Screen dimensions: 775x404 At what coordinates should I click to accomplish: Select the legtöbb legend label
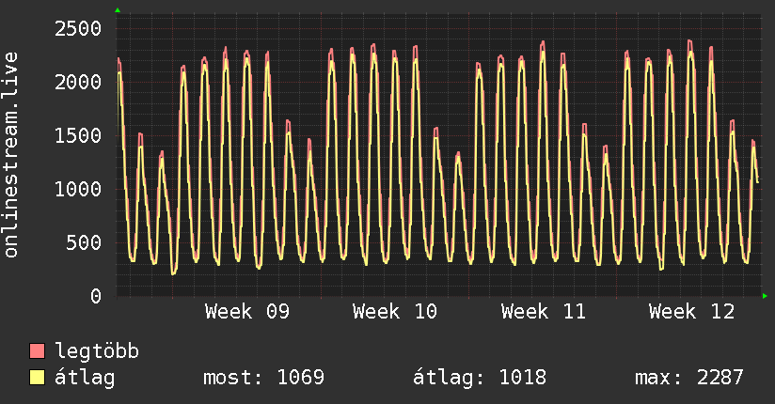click(x=97, y=351)
